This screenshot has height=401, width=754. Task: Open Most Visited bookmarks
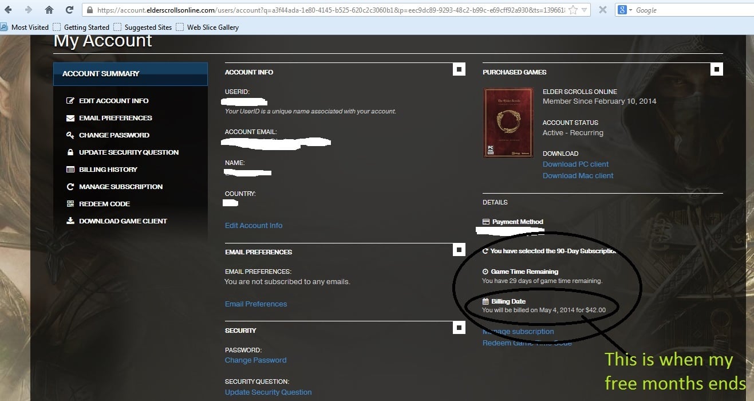[x=25, y=27]
